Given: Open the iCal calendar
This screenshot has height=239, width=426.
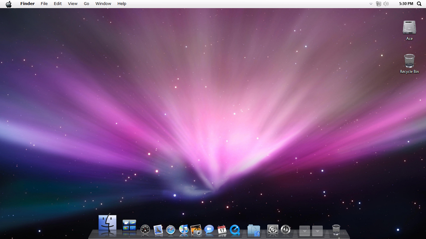Looking at the screenshot, I should [x=222, y=230].
